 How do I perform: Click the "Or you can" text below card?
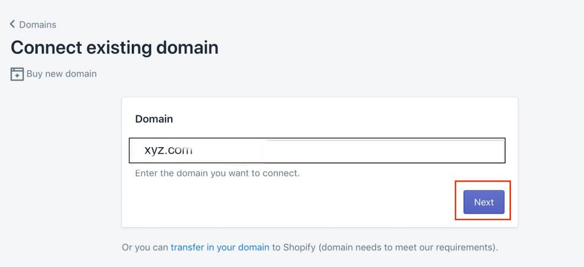[x=145, y=248]
